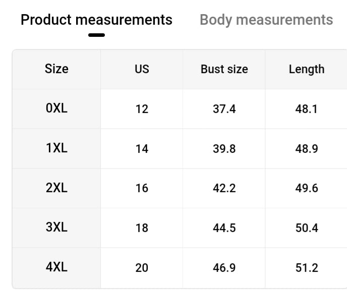Click bust size value 39.8
The height and width of the screenshot is (293, 347).
point(224,148)
